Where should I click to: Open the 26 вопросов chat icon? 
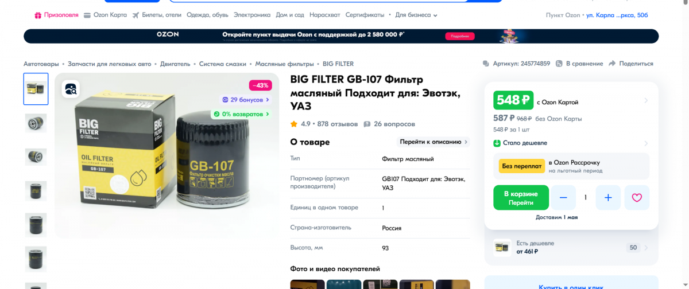pos(367,124)
